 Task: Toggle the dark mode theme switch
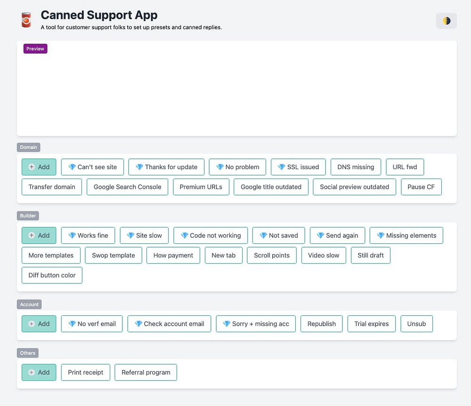click(446, 21)
